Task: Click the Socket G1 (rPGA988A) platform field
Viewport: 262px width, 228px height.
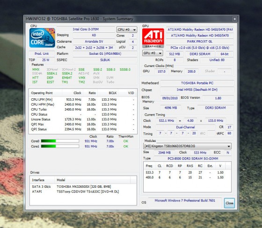Action: (105, 54)
